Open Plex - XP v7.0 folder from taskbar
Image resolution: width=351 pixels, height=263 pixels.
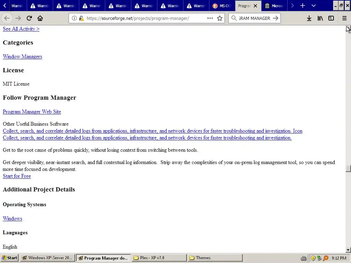(159, 258)
